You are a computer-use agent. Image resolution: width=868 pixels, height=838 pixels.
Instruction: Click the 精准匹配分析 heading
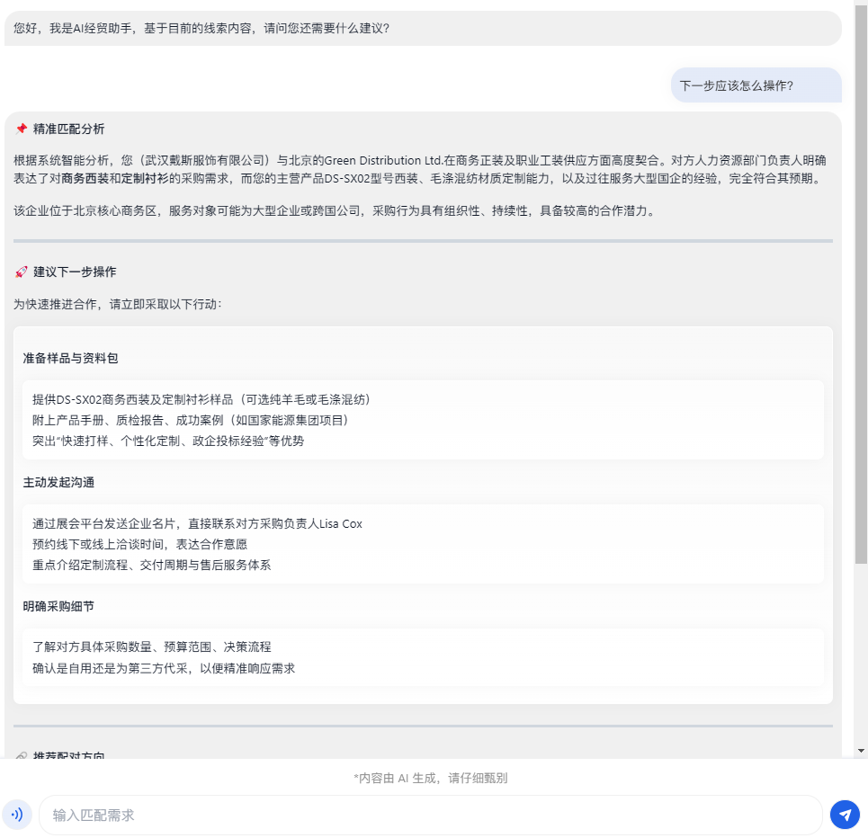68,129
